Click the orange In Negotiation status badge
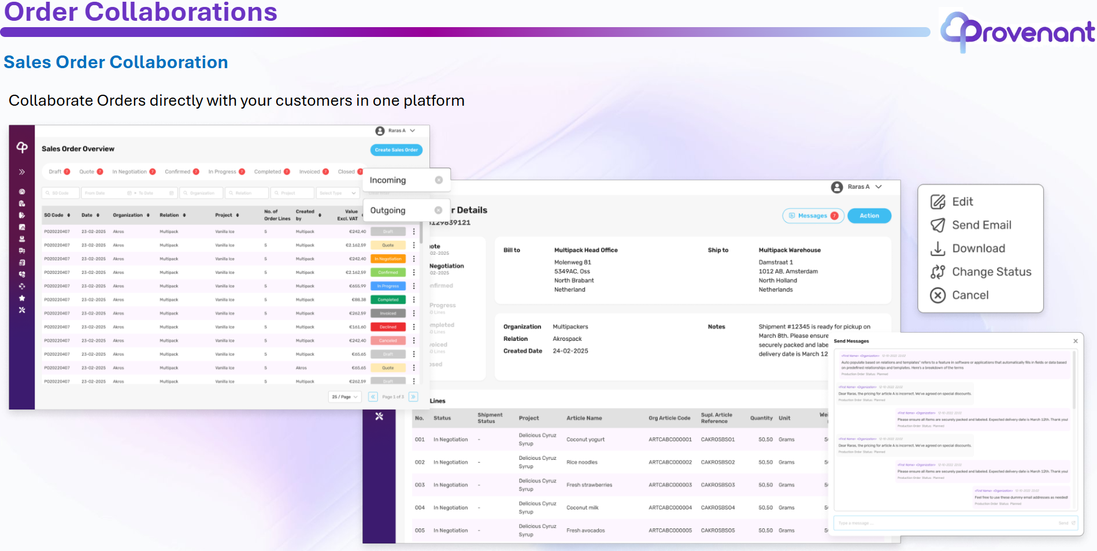This screenshot has height=551, width=1097. 388,259
